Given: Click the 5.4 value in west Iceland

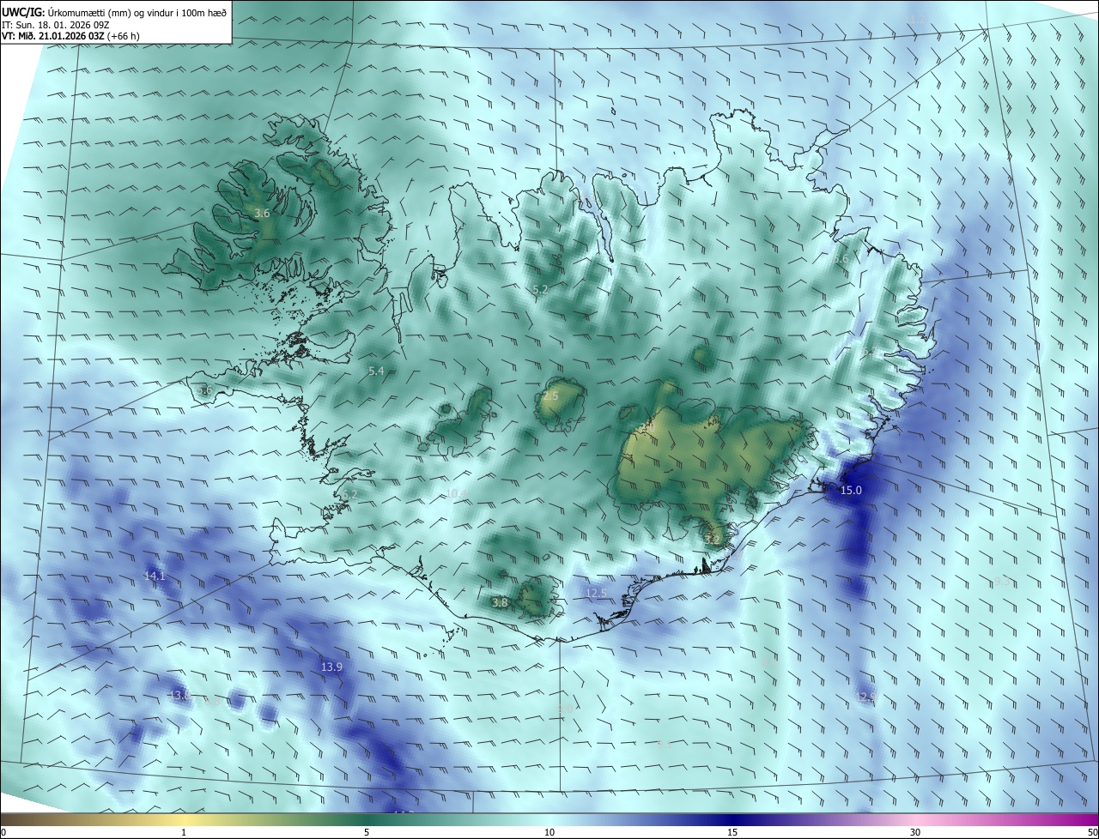Looking at the screenshot, I should [376, 371].
